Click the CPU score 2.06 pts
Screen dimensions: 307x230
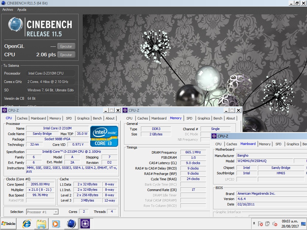click(46, 55)
